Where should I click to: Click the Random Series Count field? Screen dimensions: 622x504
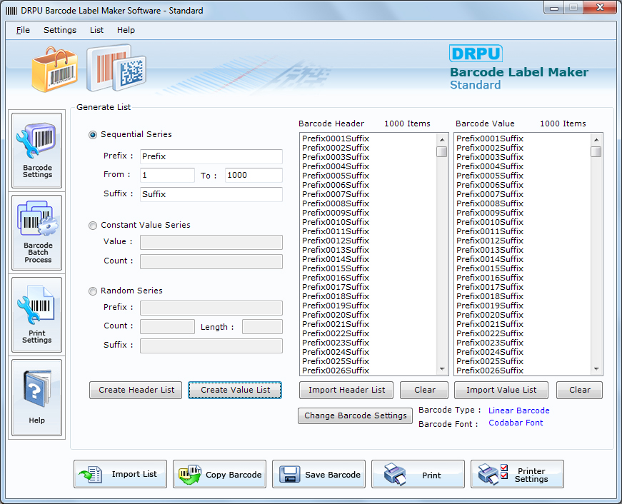point(167,327)
